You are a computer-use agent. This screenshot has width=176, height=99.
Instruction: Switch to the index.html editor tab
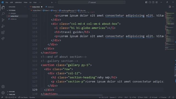coord(36,7)
